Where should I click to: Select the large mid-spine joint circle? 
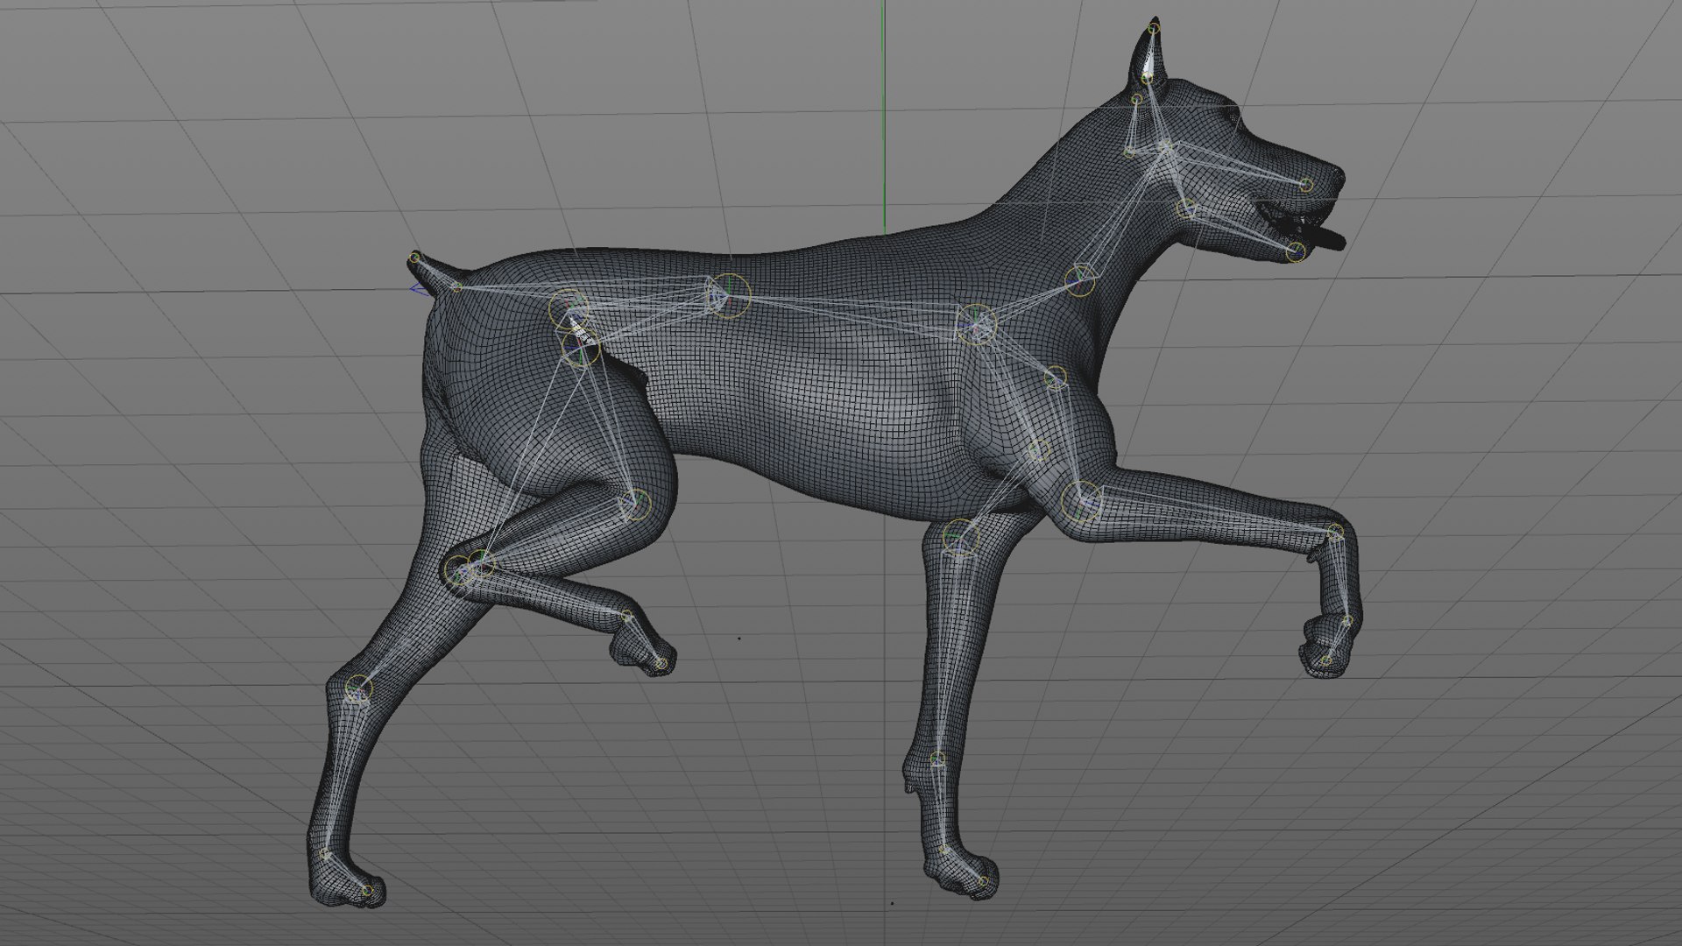[x=729, y=295]
